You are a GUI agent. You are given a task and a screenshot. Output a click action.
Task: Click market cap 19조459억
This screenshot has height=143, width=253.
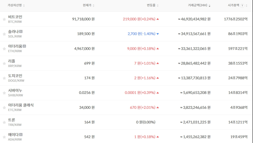(x=239, y=137)
